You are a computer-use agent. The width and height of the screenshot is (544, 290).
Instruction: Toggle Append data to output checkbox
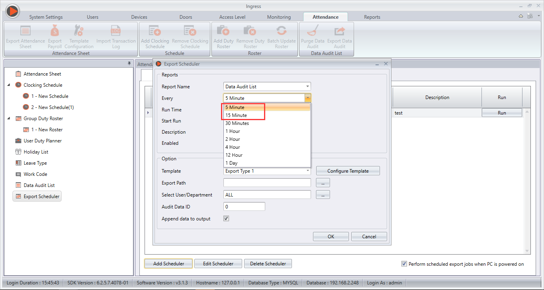(x=226, y=218)
